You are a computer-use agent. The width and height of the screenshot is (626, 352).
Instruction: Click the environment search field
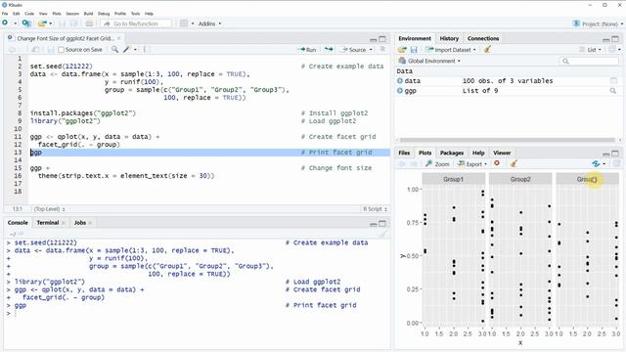[589, 61]
